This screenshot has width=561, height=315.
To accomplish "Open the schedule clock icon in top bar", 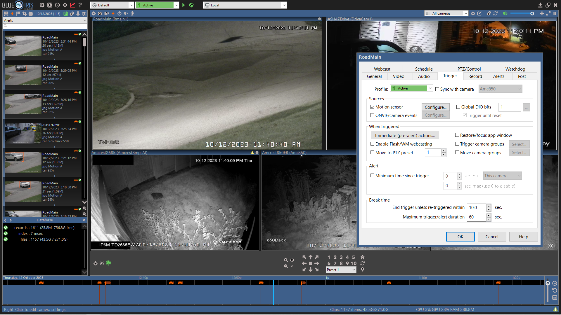I will click(57, 5).
